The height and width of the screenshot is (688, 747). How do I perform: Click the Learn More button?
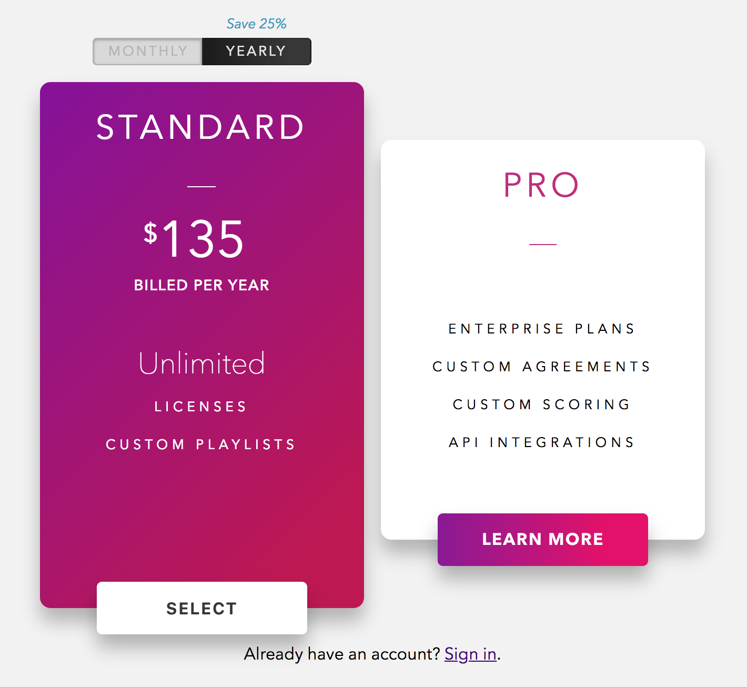pyautogui.click(x=542, y=539)
